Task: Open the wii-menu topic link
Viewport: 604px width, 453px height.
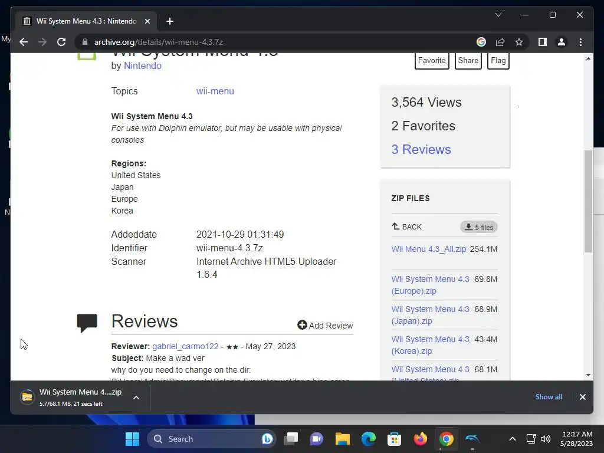Action: 215,91
